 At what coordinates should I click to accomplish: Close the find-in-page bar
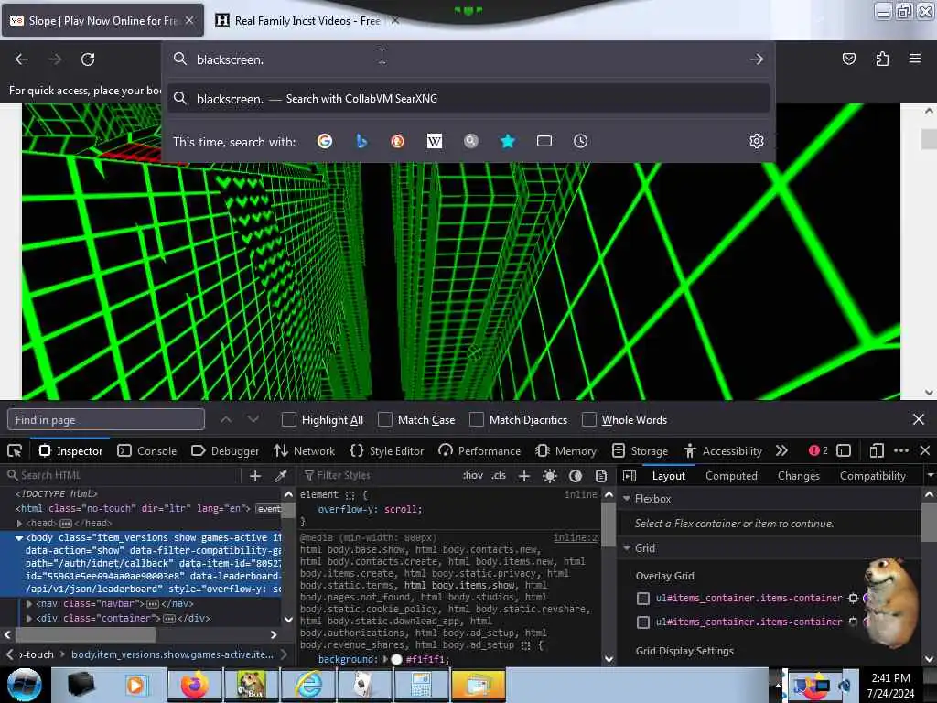tap(919, 419)
